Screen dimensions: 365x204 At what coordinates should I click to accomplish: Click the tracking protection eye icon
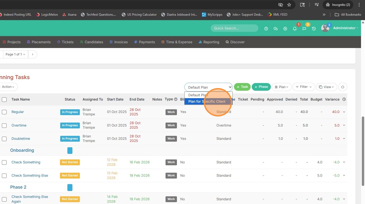(280, 5)
